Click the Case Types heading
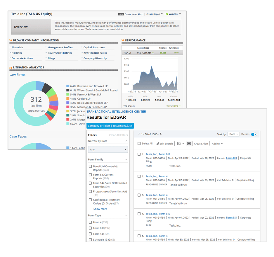The height and width of the screenshot is (257, 274). [x=18, y=137]
